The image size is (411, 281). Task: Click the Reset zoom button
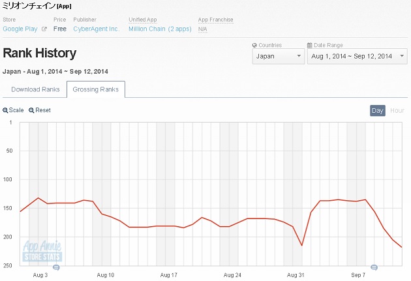click(40, 110)
